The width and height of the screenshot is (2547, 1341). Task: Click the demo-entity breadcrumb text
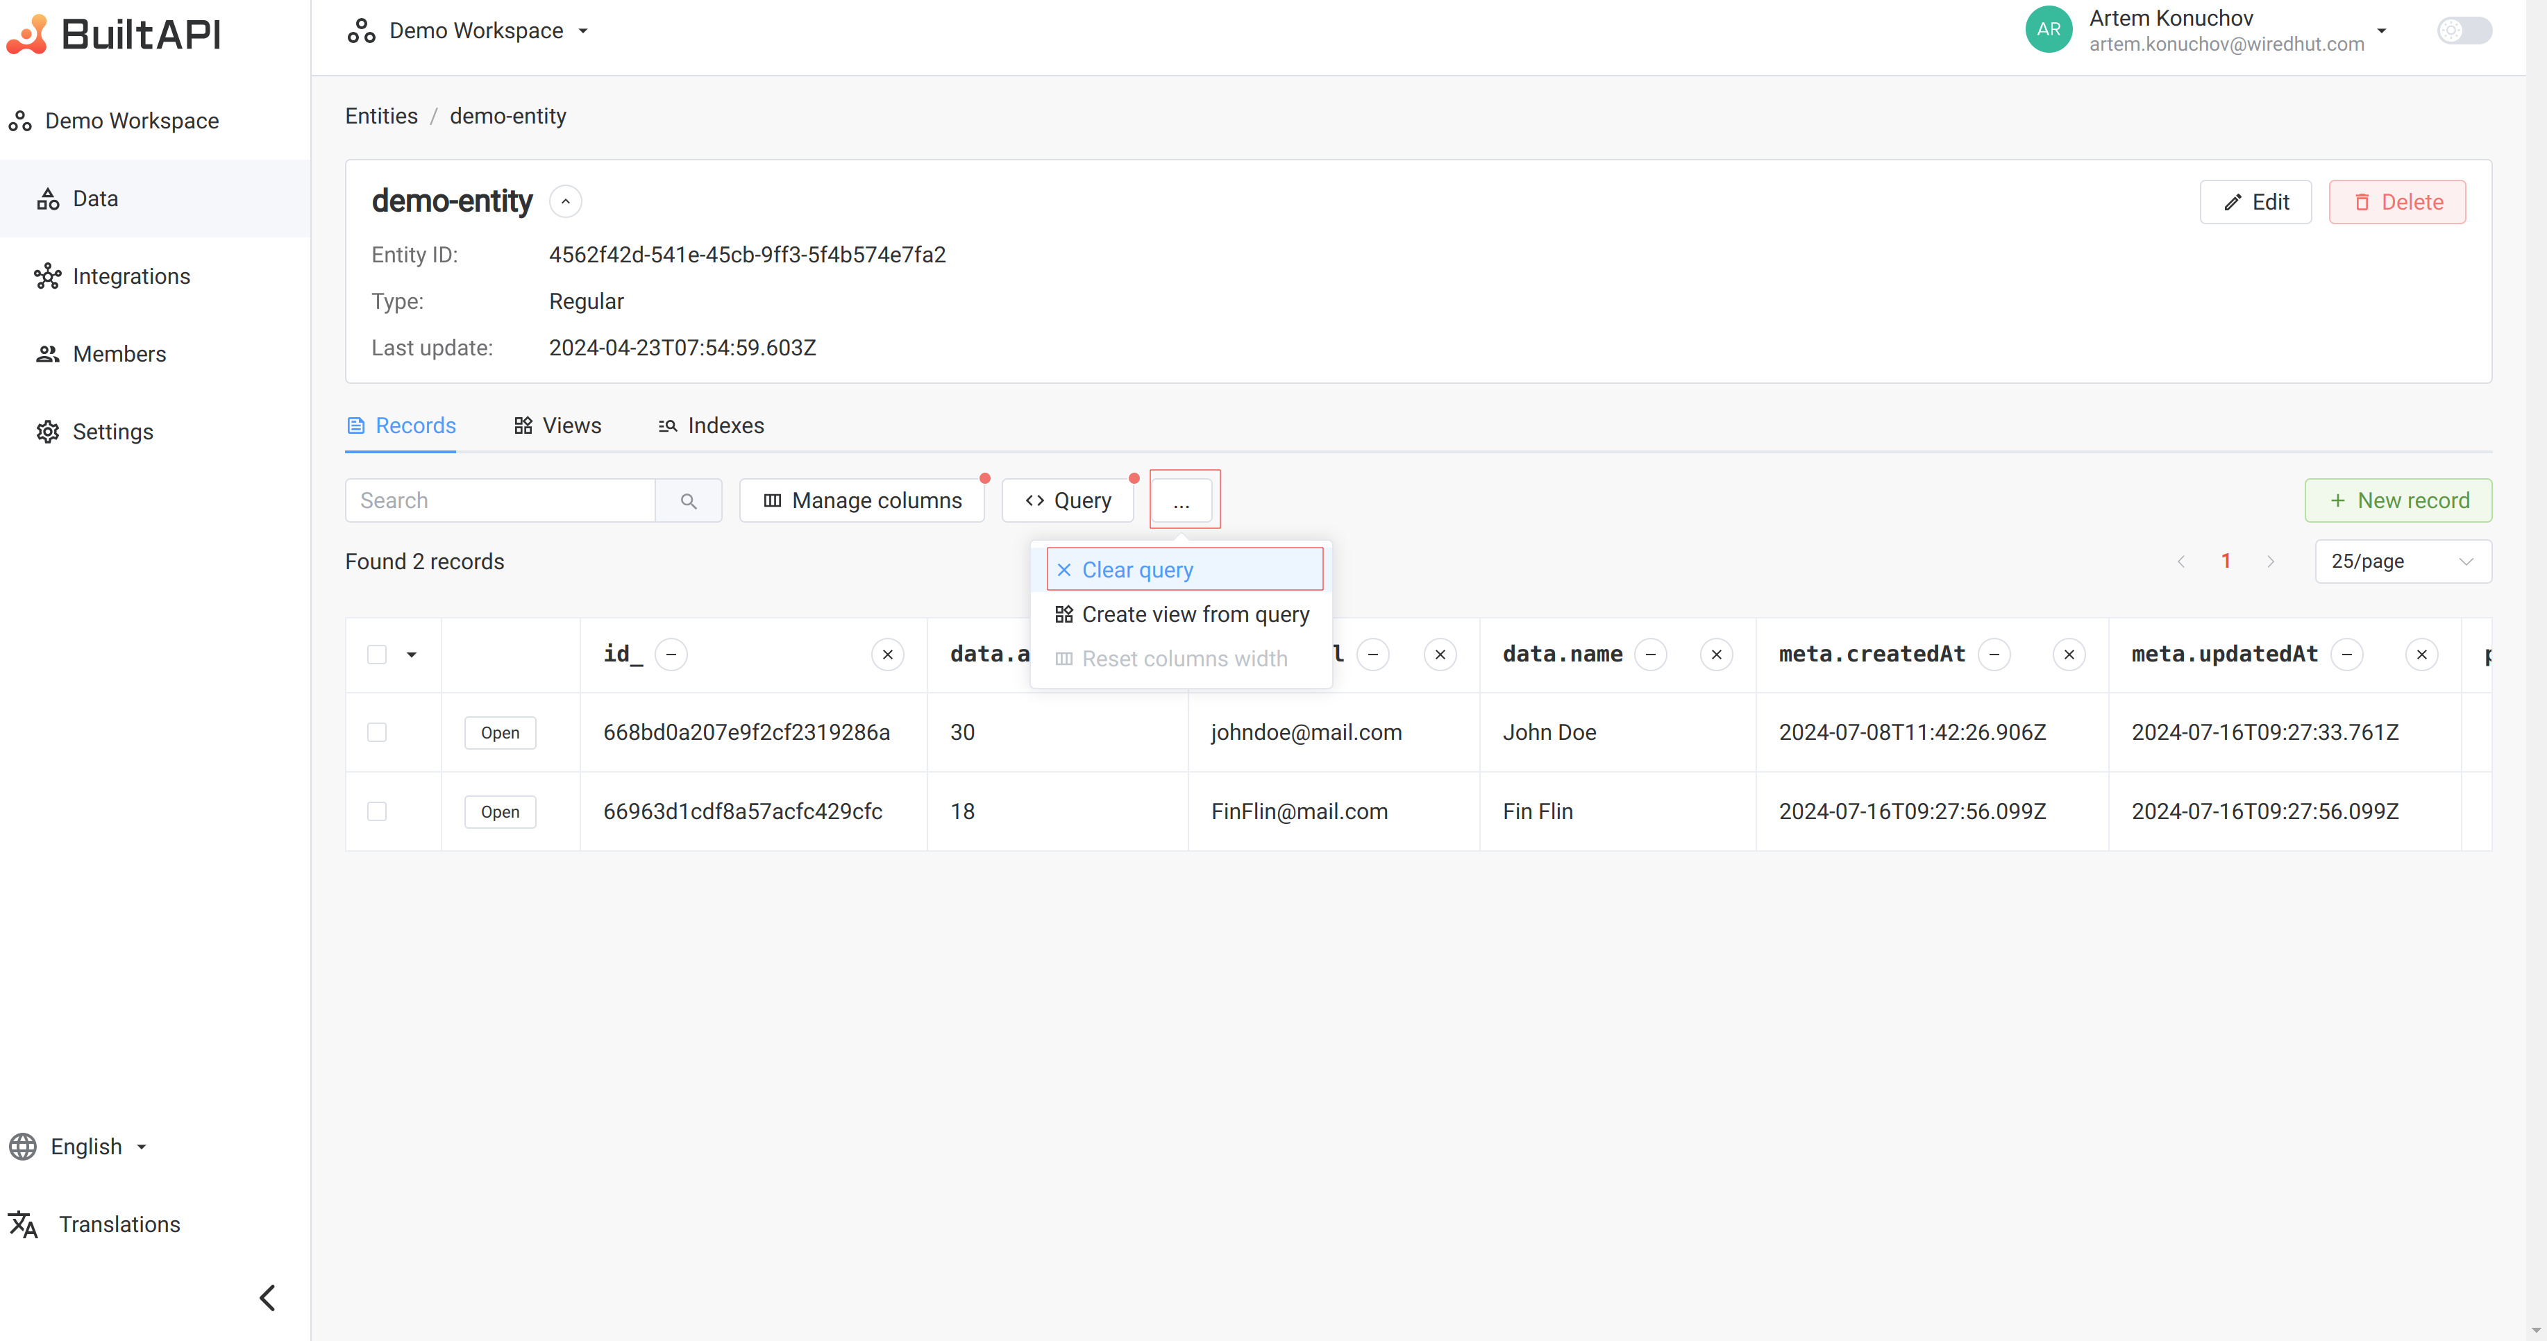508,116
